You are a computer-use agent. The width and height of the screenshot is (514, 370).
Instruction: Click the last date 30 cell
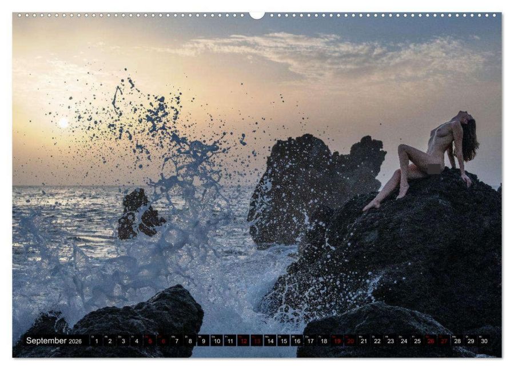click(x=484, y=340)
